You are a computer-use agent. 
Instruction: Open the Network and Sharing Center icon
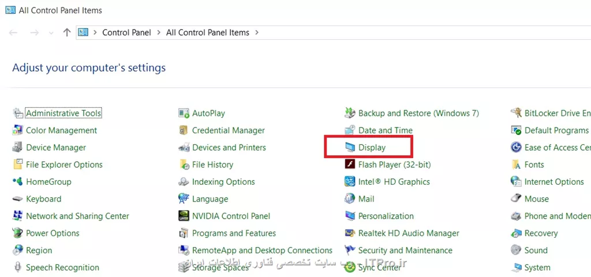[18, 216]
